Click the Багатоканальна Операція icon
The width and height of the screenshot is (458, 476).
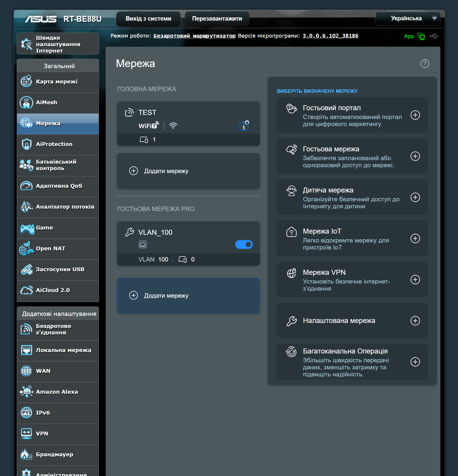tap(292, 352)
